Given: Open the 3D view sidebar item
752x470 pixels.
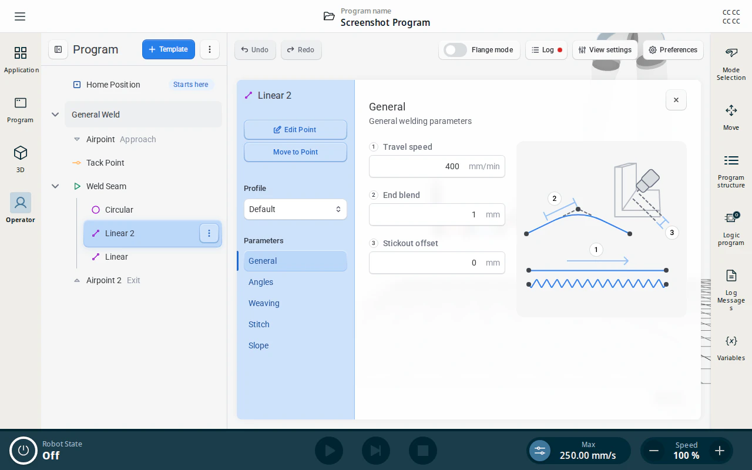Looking at the screenshot, I should coord(21,159).
